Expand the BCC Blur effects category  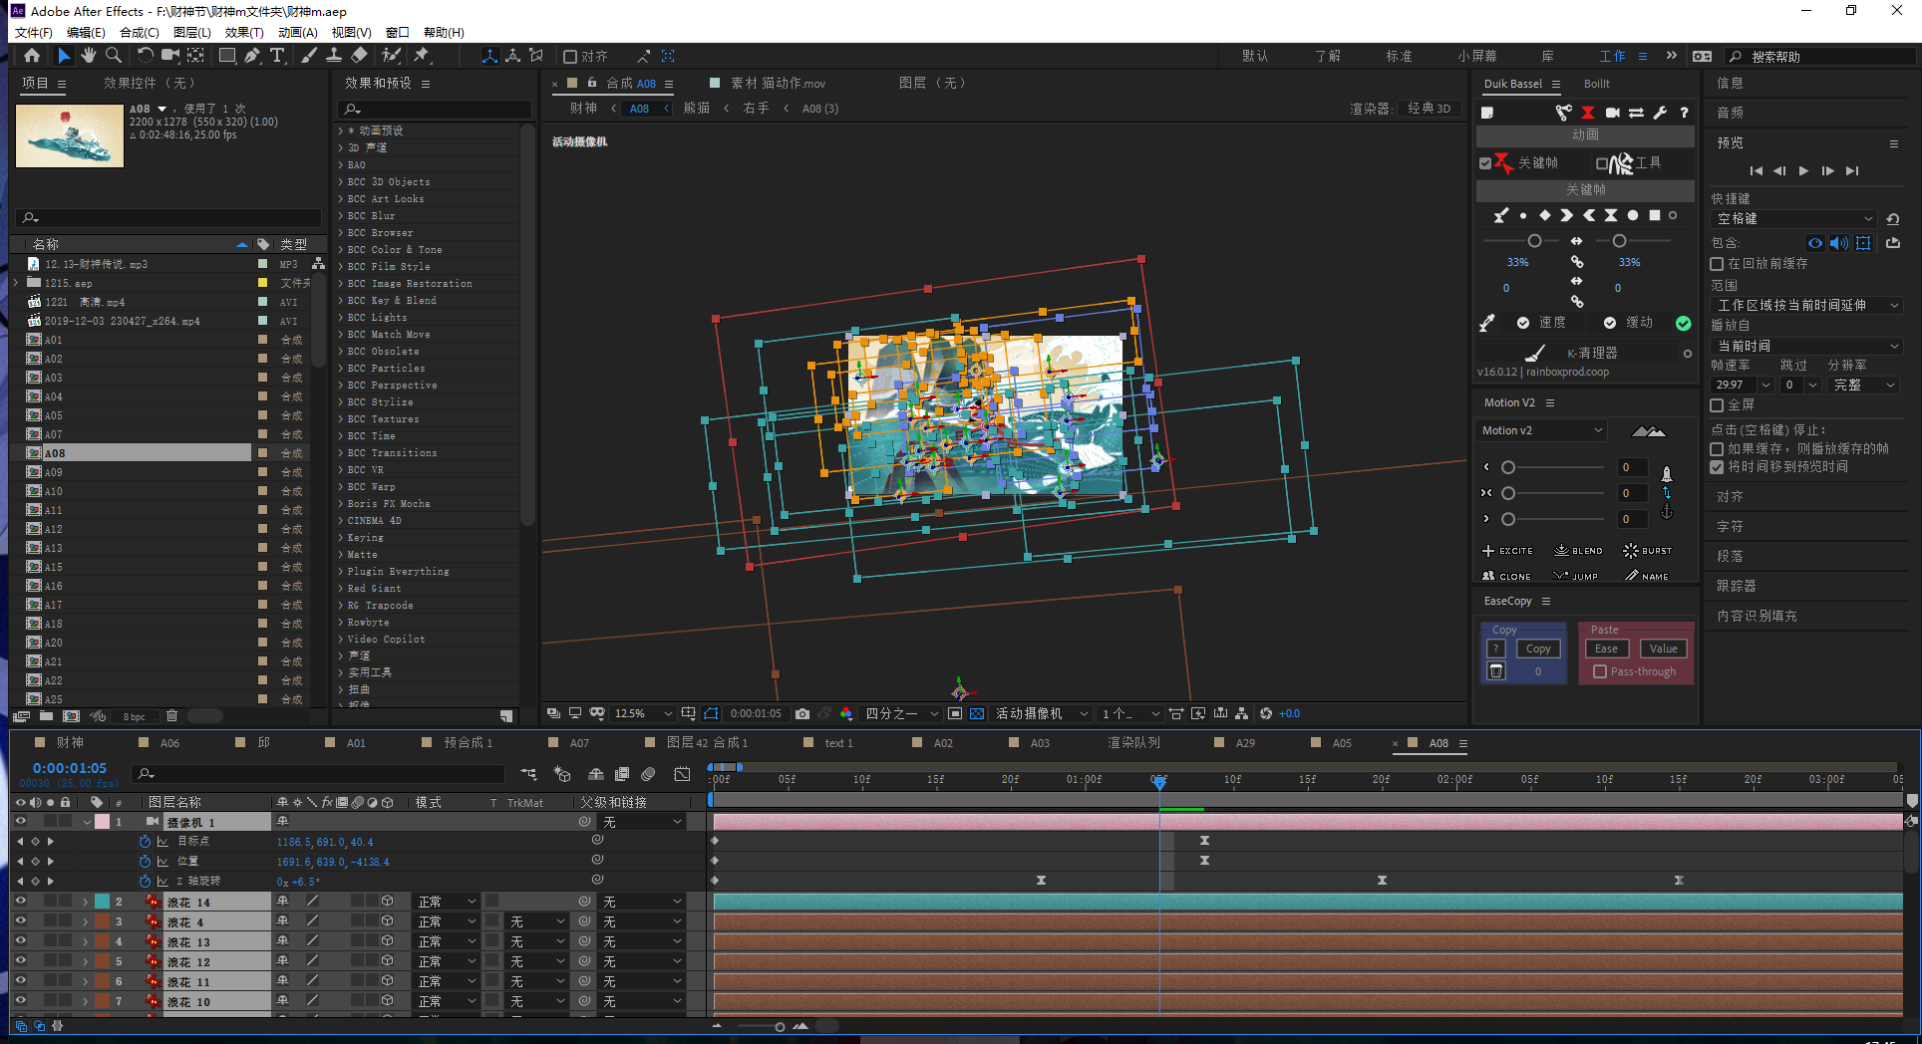pyautogui.click(x=341, y=216)
